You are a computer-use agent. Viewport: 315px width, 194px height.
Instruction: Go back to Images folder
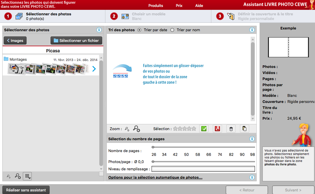[x=15, y=40]
